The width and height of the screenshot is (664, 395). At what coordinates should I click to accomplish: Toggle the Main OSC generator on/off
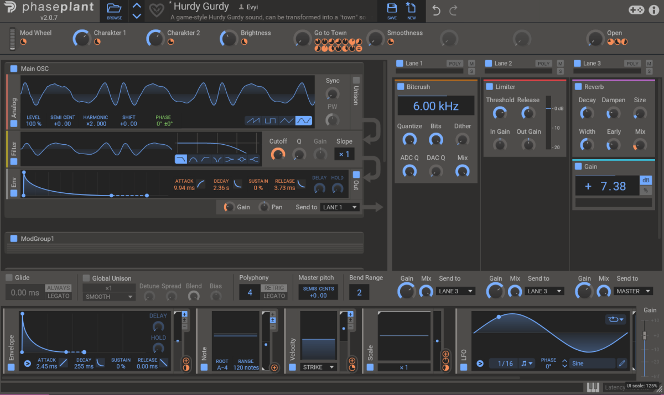[13, 69]
